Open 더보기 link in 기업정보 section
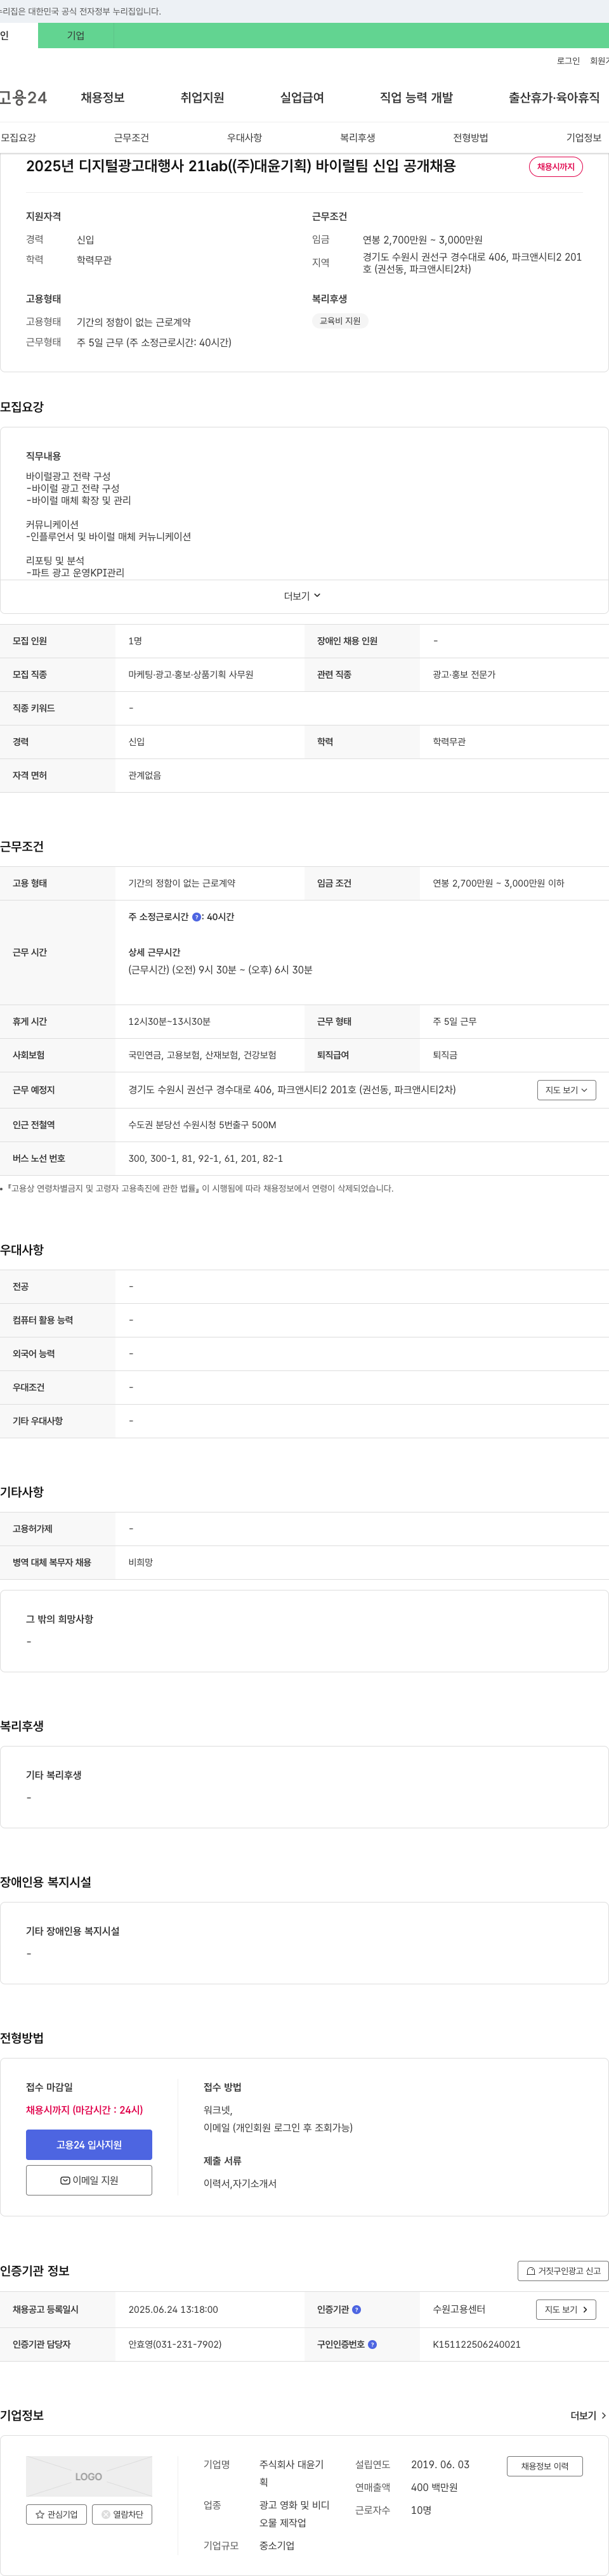This screenshot has height=2576, width=609. (x=588, y=2415)
